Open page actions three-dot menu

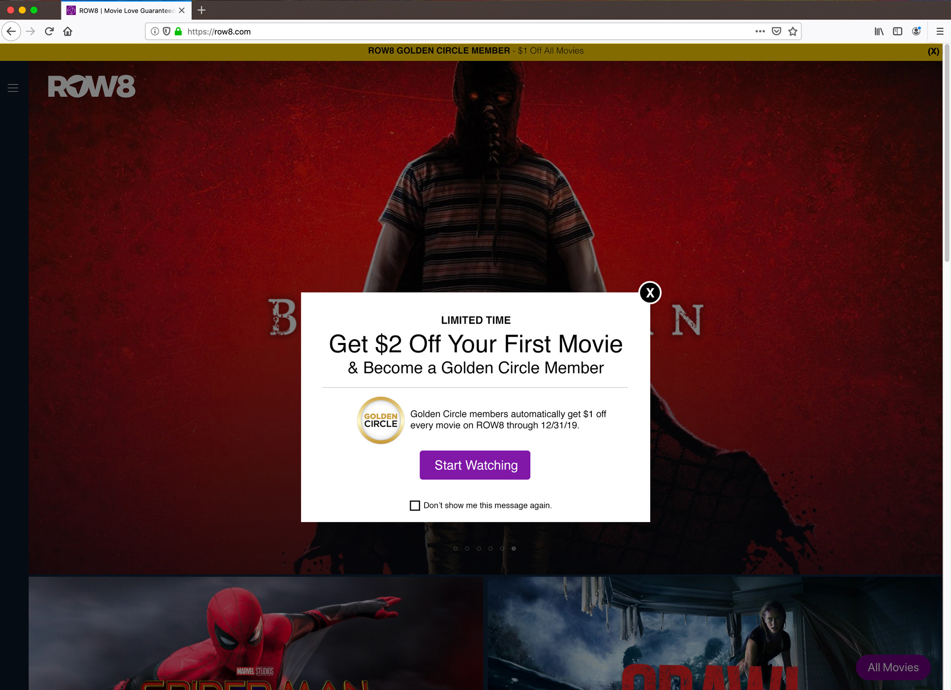[760, 31]
